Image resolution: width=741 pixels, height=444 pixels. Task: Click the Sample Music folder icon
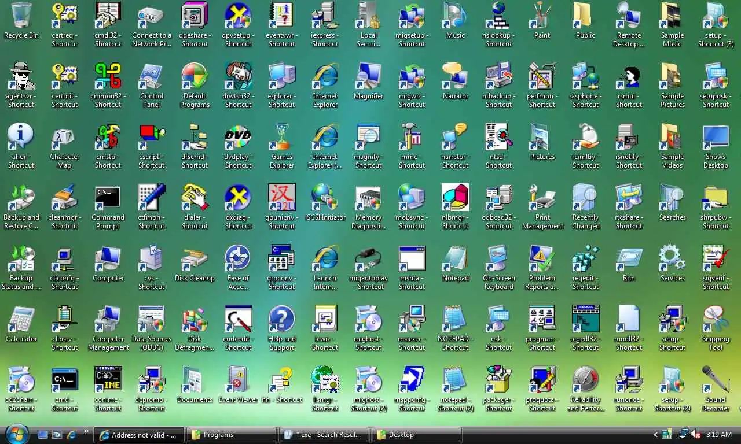[673, 16]
